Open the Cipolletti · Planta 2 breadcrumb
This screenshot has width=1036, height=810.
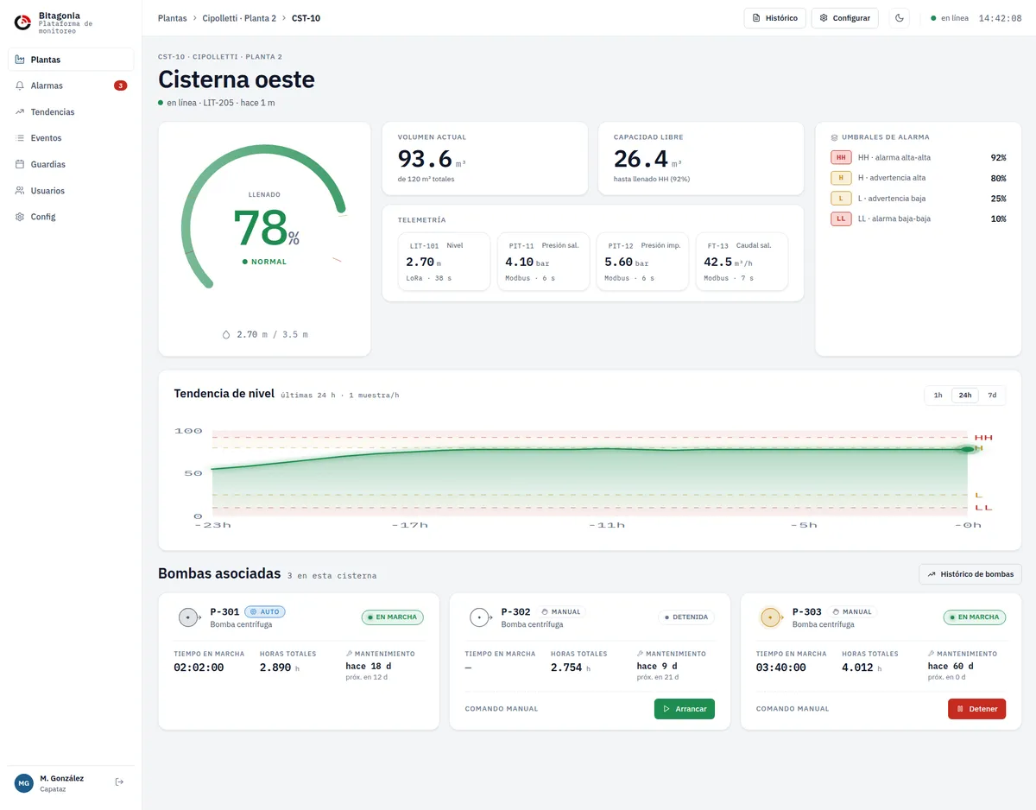(x=239, y=18)
